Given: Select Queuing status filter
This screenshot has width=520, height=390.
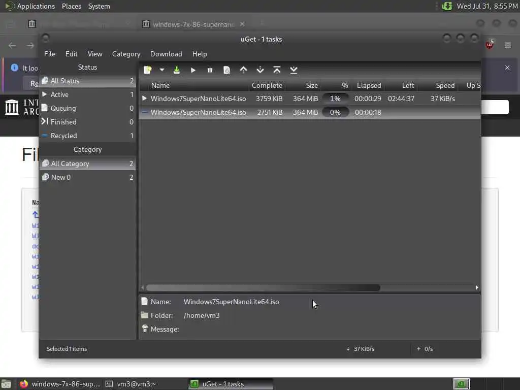Looking at the screenshot, I should (x=88, y=108).
